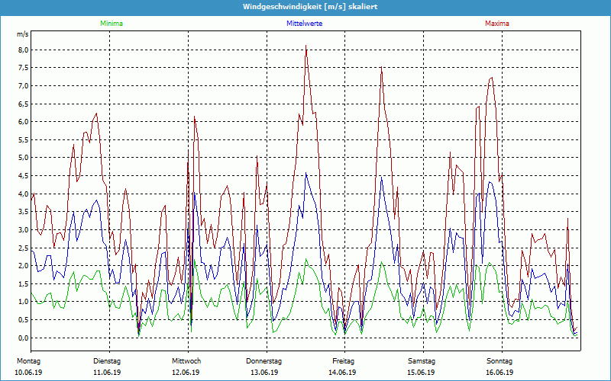The width and height of the screenshot is (611, 381).
Task: Click the date 15.06.19
Action: [x=421, y=373]
